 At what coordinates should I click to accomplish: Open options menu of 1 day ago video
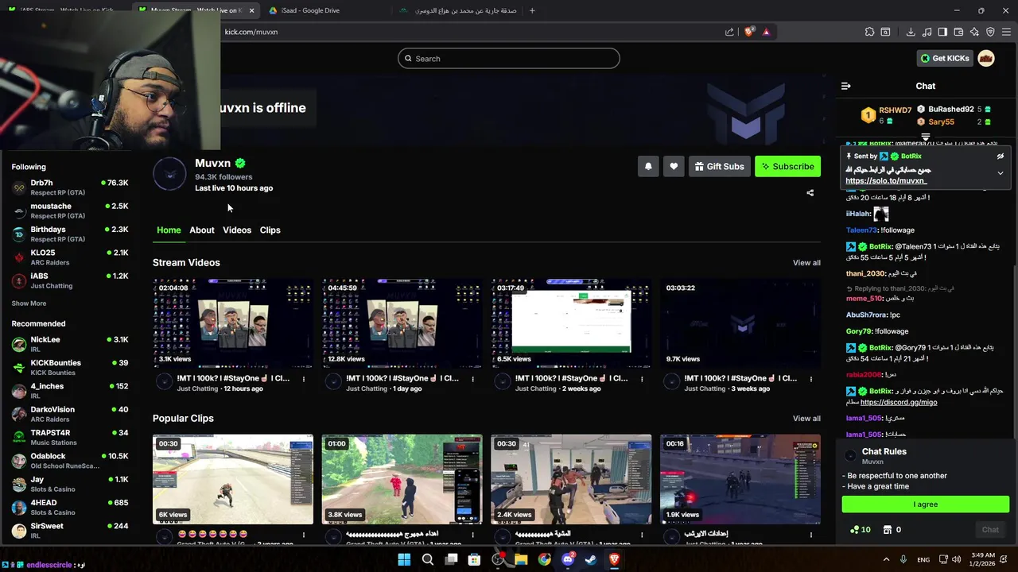pyautogui.click(x=473, y=379)
